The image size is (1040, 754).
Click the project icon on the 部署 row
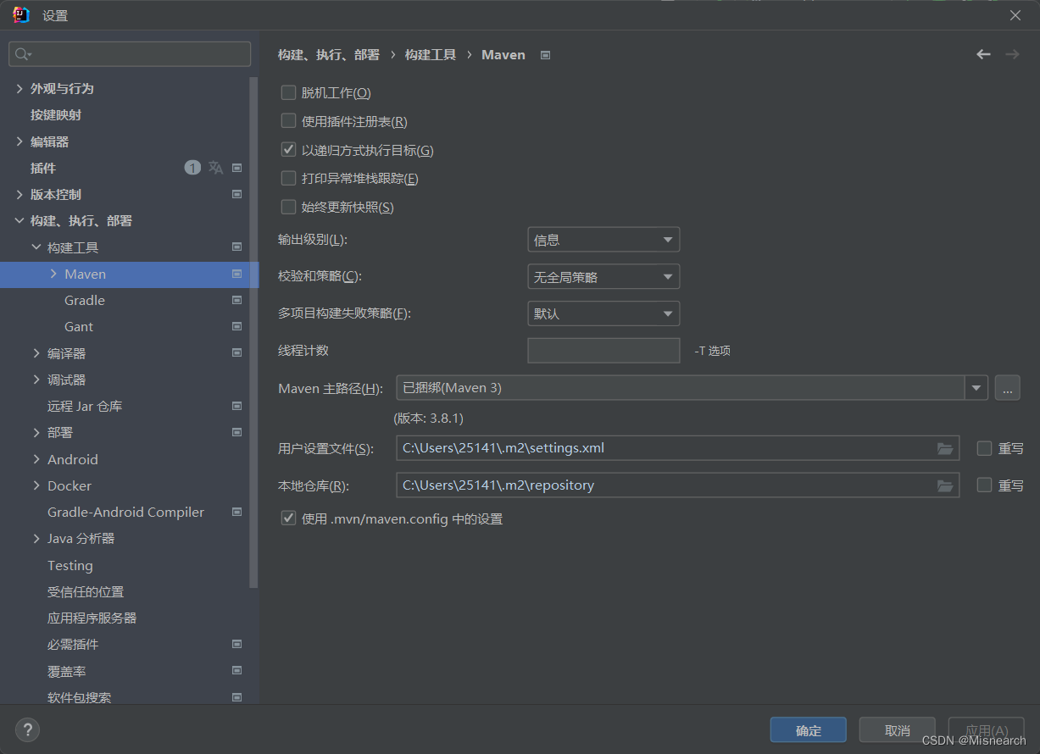[x=237, y=432]
